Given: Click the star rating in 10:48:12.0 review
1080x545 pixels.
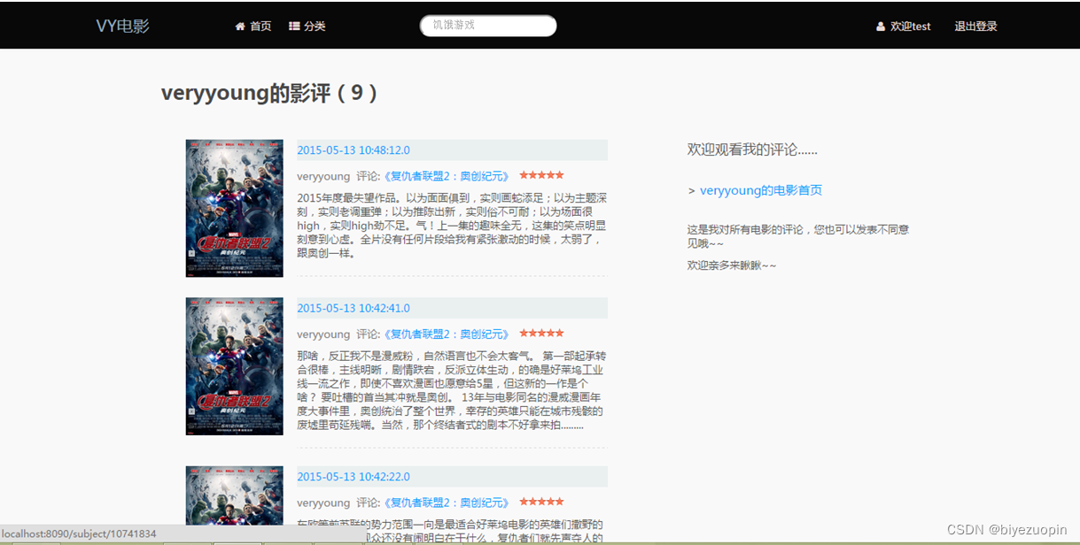Looking at the screenshot, I should tap(541, 175).
